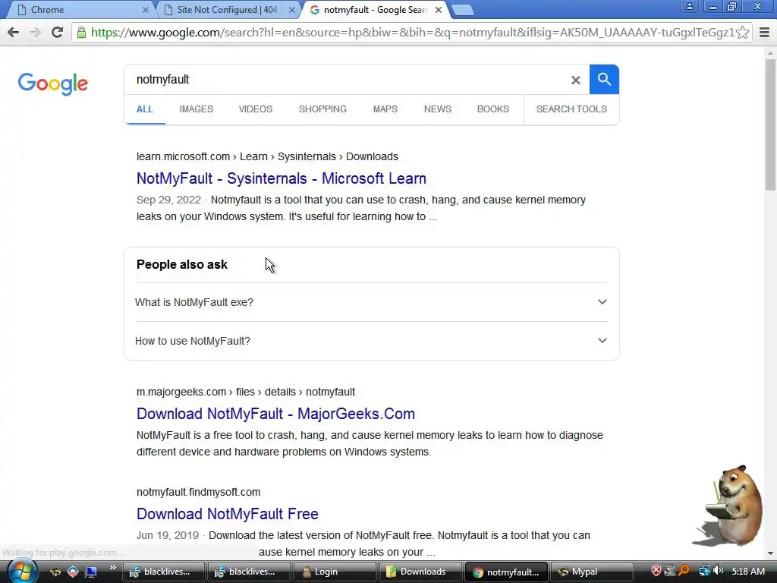Open the volume tray icon
The height and width of the screenshot is (583, 777).
coord(719,571)
